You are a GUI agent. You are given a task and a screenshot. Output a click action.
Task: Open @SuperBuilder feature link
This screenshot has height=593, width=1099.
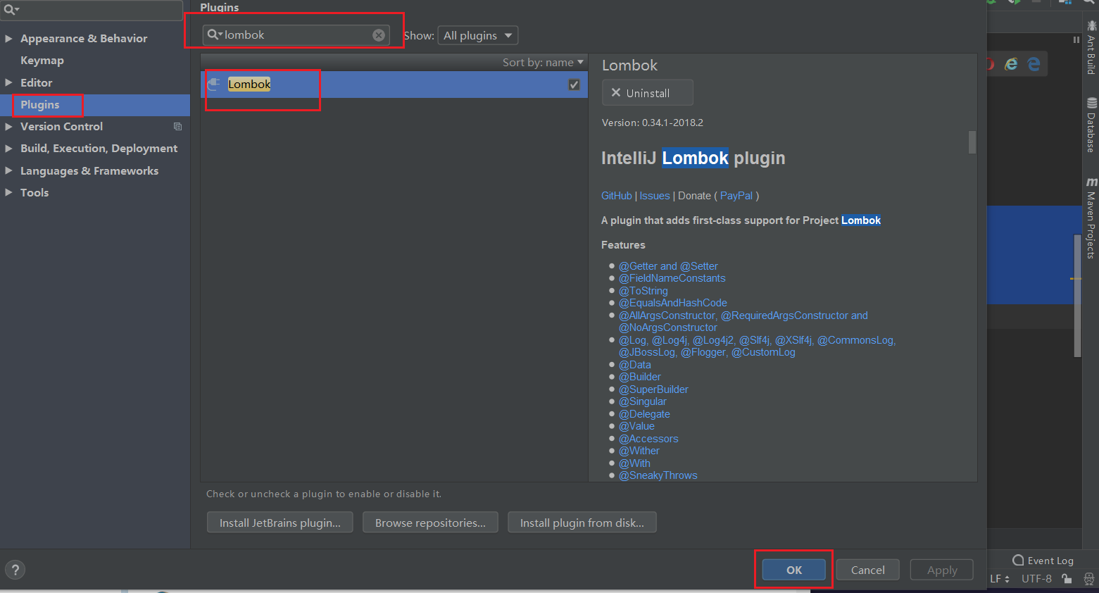coord(653,389)
